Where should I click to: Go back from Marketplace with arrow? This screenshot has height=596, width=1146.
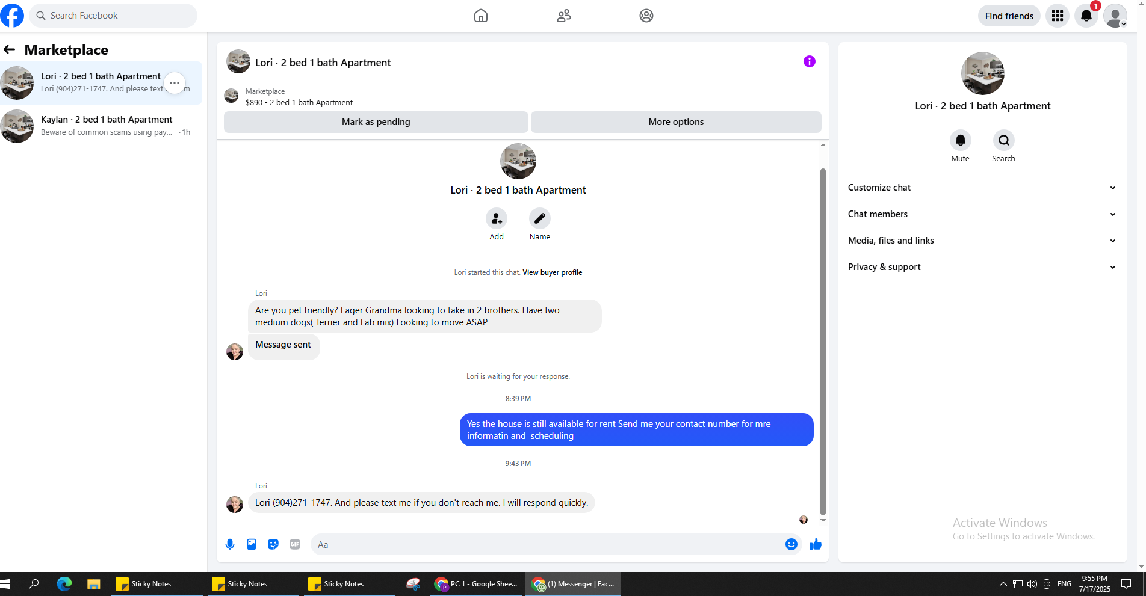click(x=9, y=49)
